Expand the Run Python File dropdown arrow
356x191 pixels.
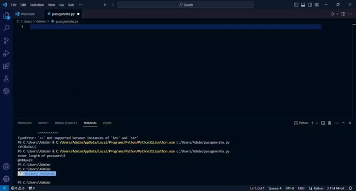click(337, 14)
